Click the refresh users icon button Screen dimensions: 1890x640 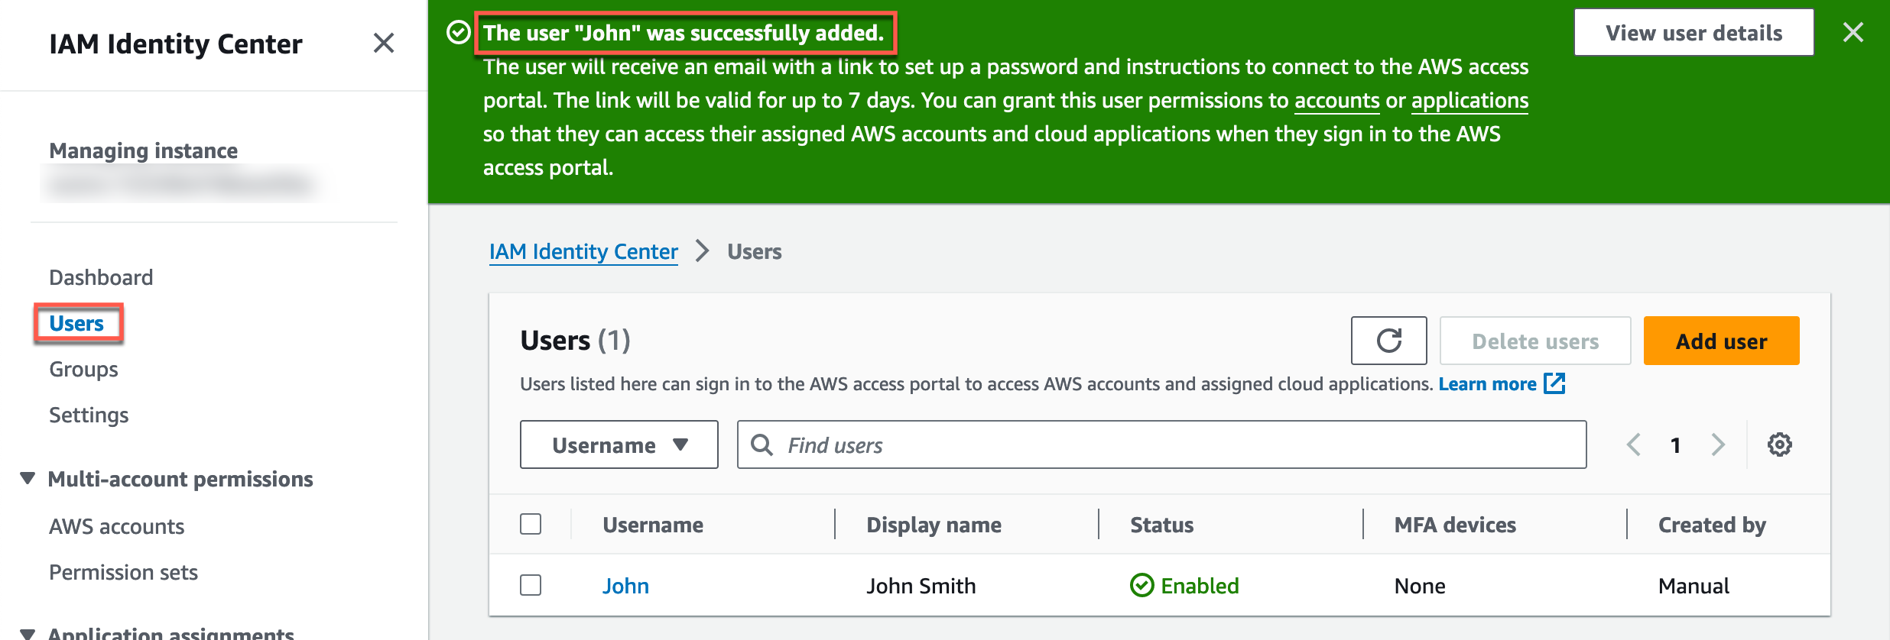coord(1388,341)
